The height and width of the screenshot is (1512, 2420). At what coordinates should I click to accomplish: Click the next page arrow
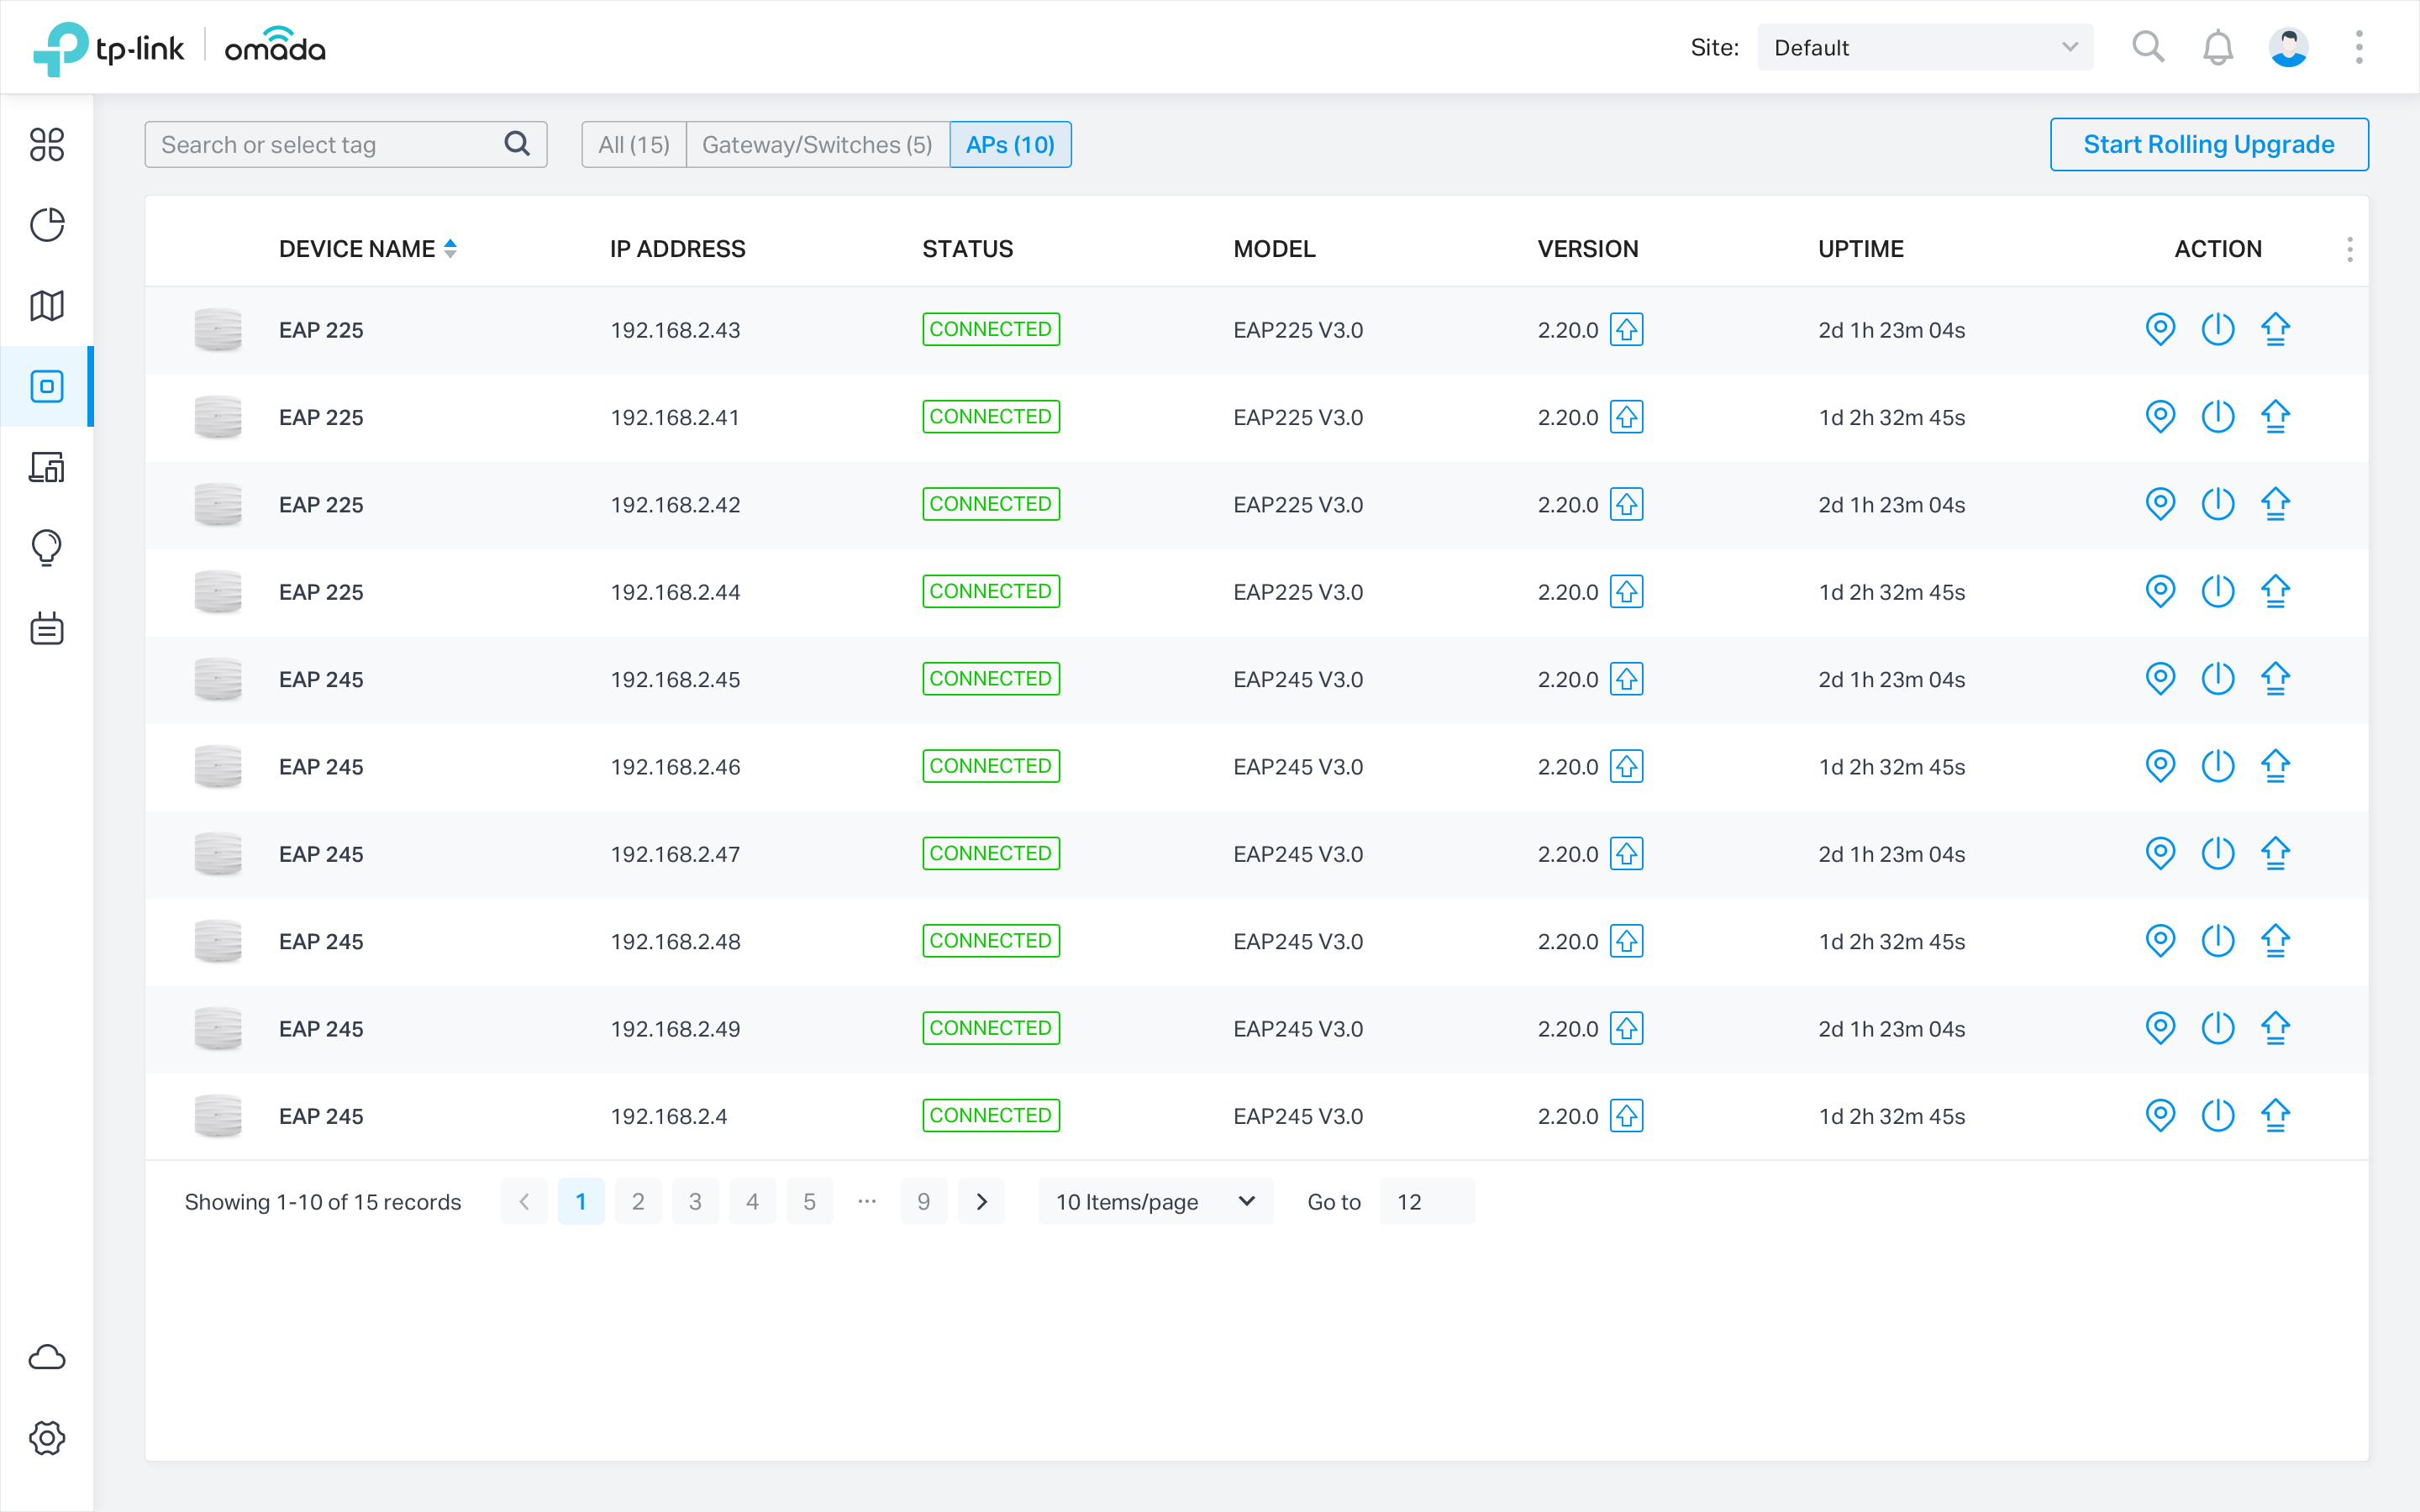[x=981, y=1201]
